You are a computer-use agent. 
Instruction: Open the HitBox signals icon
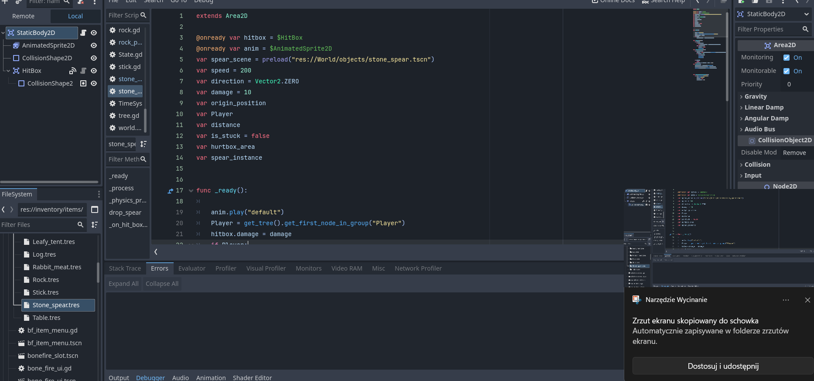pos(73,71)
